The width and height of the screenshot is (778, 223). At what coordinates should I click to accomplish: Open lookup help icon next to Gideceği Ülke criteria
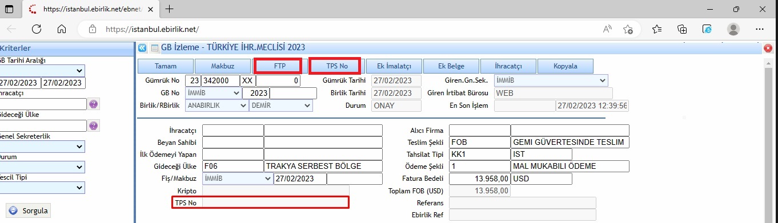coord(94,125)
